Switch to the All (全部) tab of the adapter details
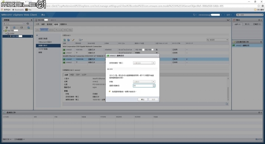The height and width of the screenshot is (144, 265). (66, 75)
